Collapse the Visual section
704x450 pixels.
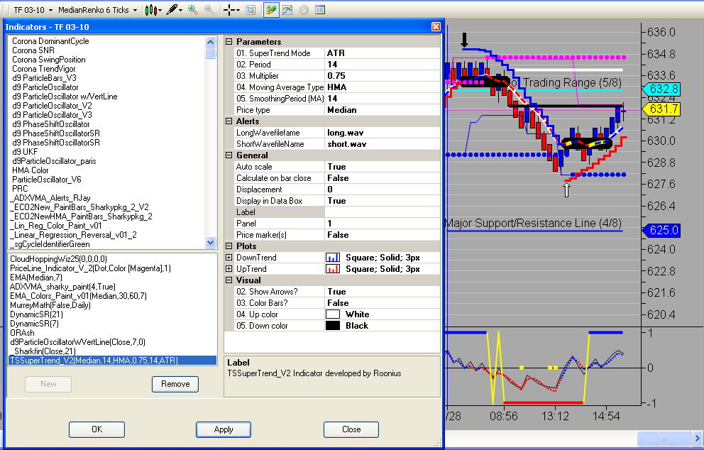point(229,280)
